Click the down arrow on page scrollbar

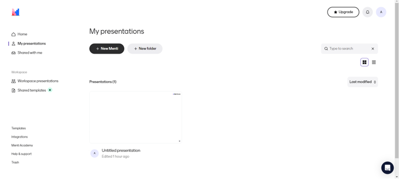pyautogui.click(x=397, y=177)
